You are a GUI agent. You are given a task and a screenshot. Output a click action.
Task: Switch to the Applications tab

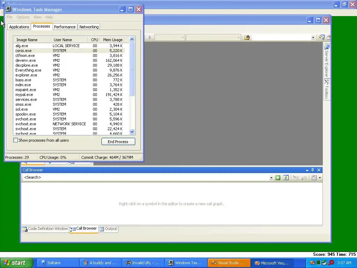(19, 27)
